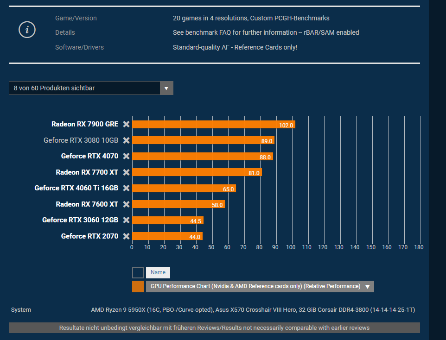Remove Radeon RX 7700 XT with X icon

[x=126, y=172]
